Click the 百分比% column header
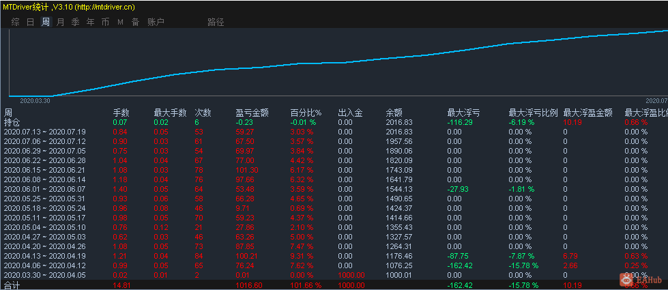The image size is (668, 290). point(306,113)
